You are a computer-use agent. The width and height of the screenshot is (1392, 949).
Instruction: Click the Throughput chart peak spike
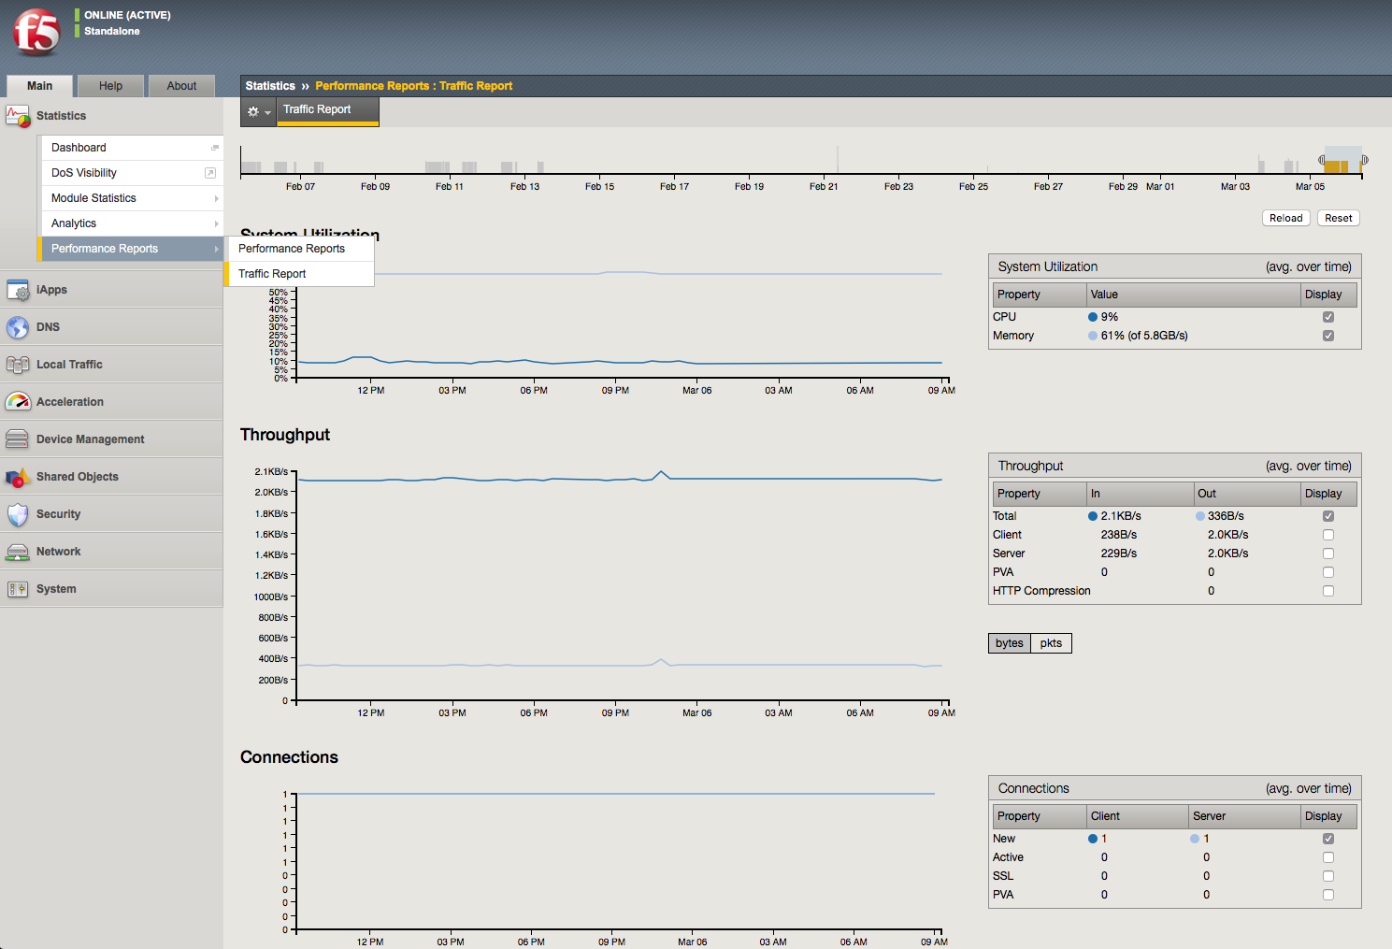point(662,472)
